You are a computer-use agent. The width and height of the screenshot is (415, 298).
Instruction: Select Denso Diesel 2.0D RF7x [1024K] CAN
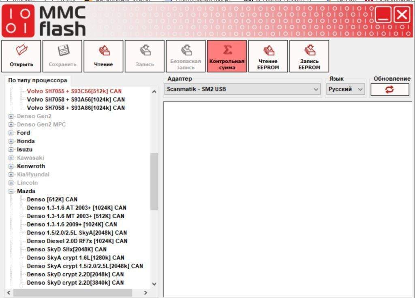tap(77, 241)
